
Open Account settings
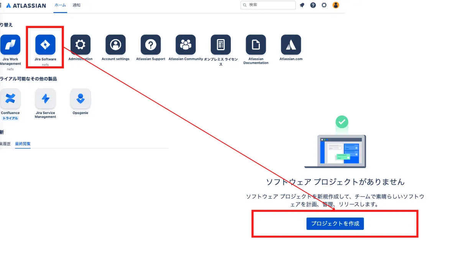point(115,44)
